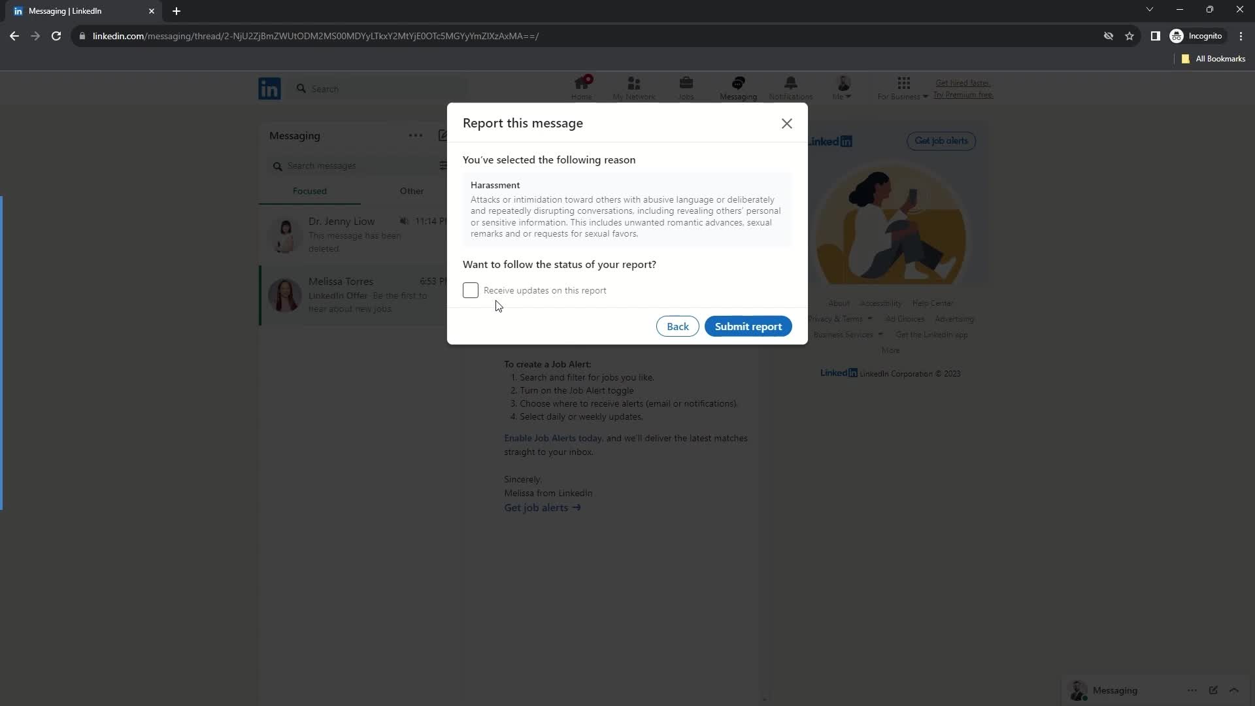Submit the harassment report
This screenshot has width=1255, height=706.
coord(748,326)
